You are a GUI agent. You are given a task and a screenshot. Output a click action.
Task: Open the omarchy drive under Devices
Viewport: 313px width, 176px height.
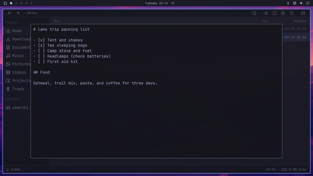tap(17, 107)
